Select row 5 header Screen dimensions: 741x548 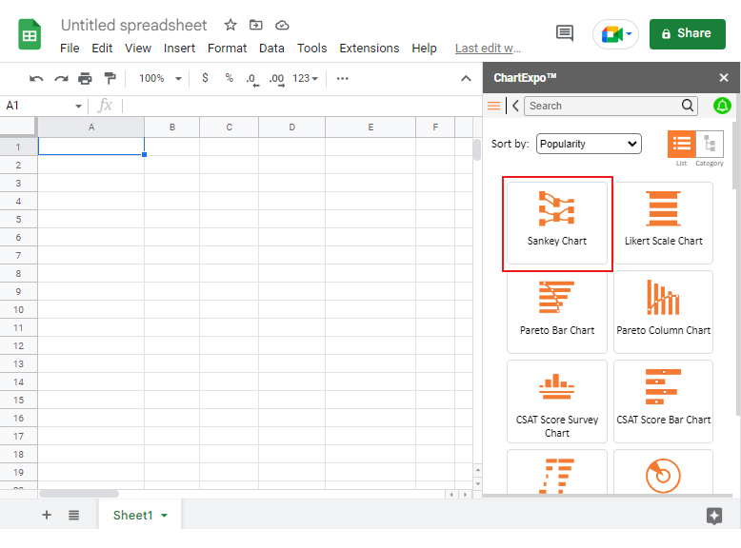click(18, 219)
